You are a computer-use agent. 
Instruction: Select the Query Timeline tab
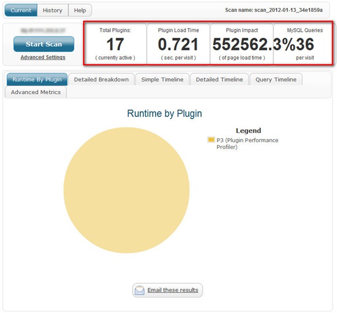(276, 80)
